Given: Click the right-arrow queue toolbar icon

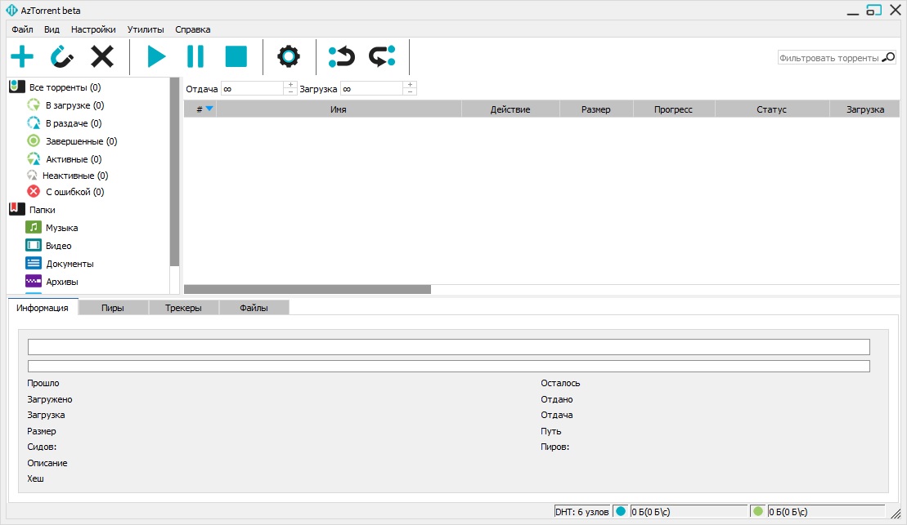Looking at the screenshot, I should tap(383, 56).
